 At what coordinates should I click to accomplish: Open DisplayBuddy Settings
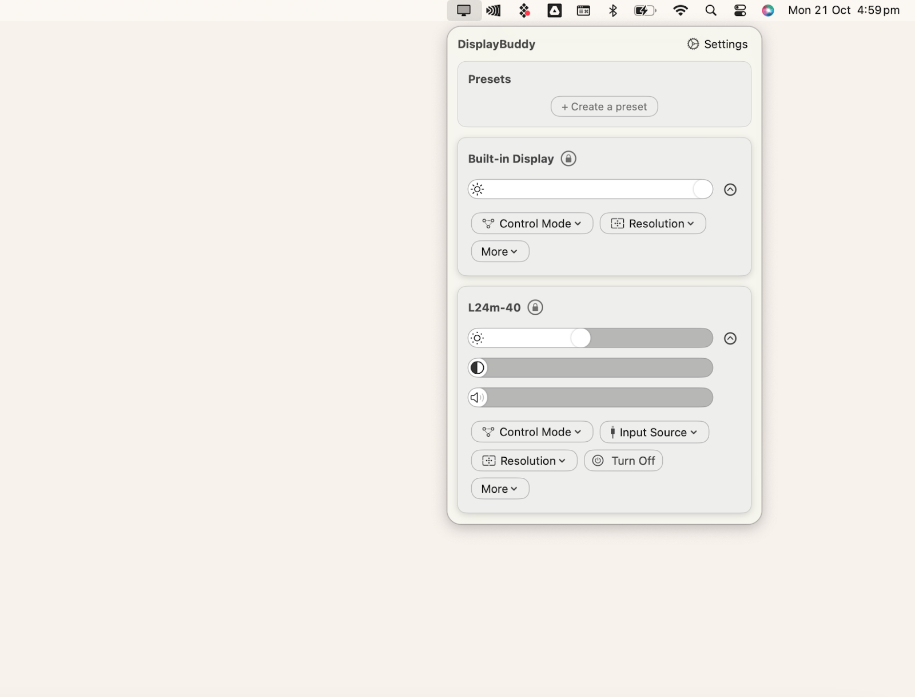tap(717, 44)
